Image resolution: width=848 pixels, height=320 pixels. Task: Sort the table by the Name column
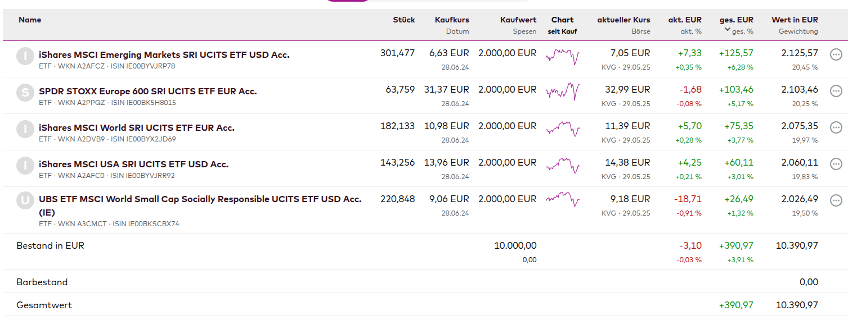(30, 20)
